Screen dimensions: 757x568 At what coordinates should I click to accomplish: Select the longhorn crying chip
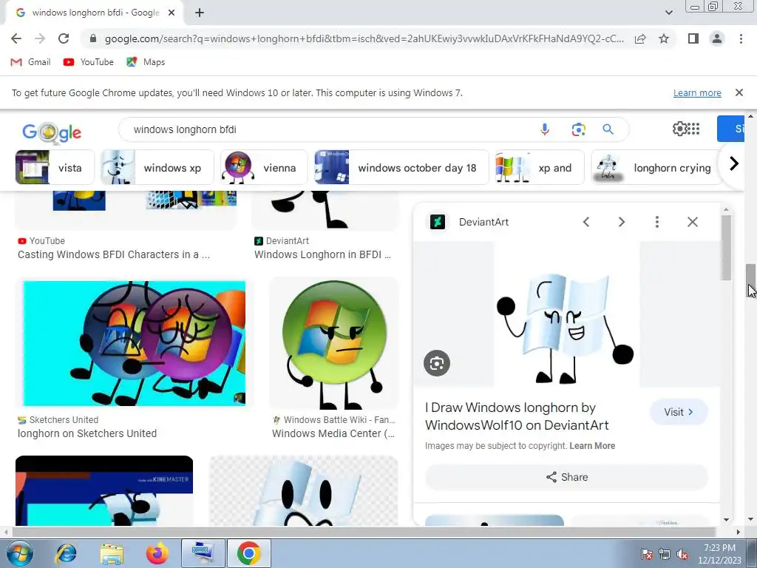coord(656,168)
